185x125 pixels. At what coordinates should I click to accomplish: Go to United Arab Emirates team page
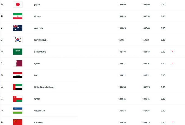pyautogui.click(x=44, y=87)
